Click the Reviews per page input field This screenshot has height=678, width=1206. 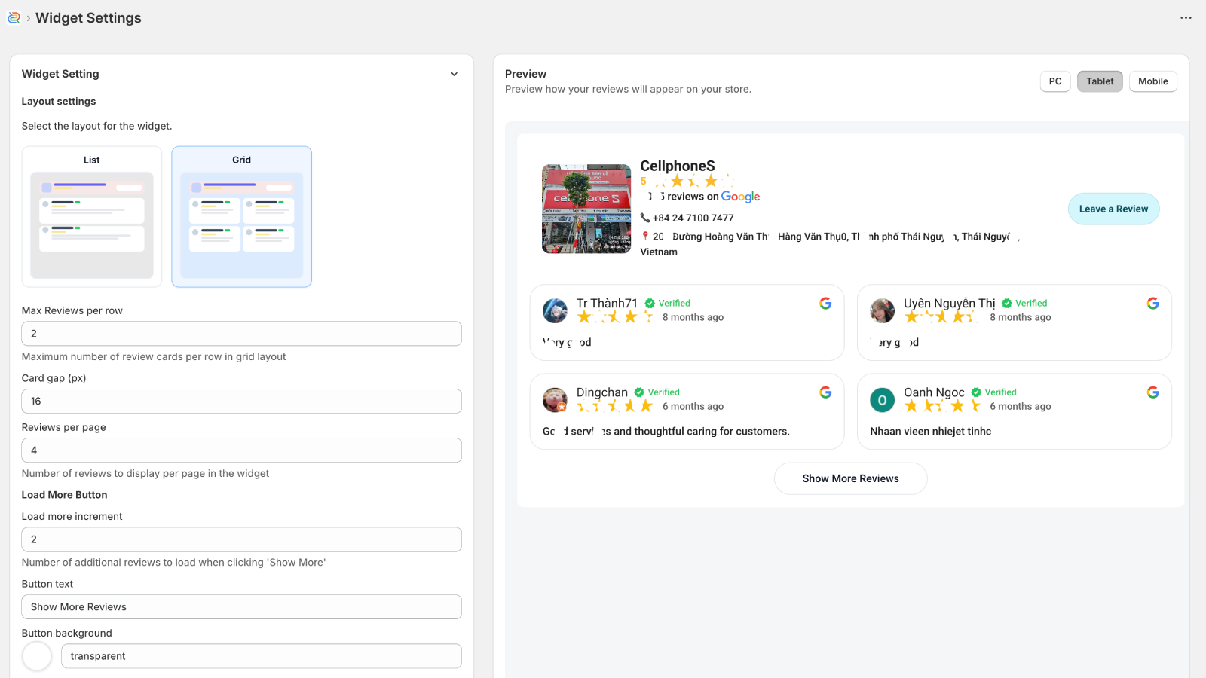coord(241,450)
